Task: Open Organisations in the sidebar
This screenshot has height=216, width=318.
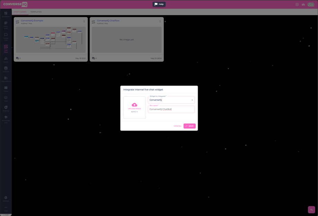Action: point(6,79)
